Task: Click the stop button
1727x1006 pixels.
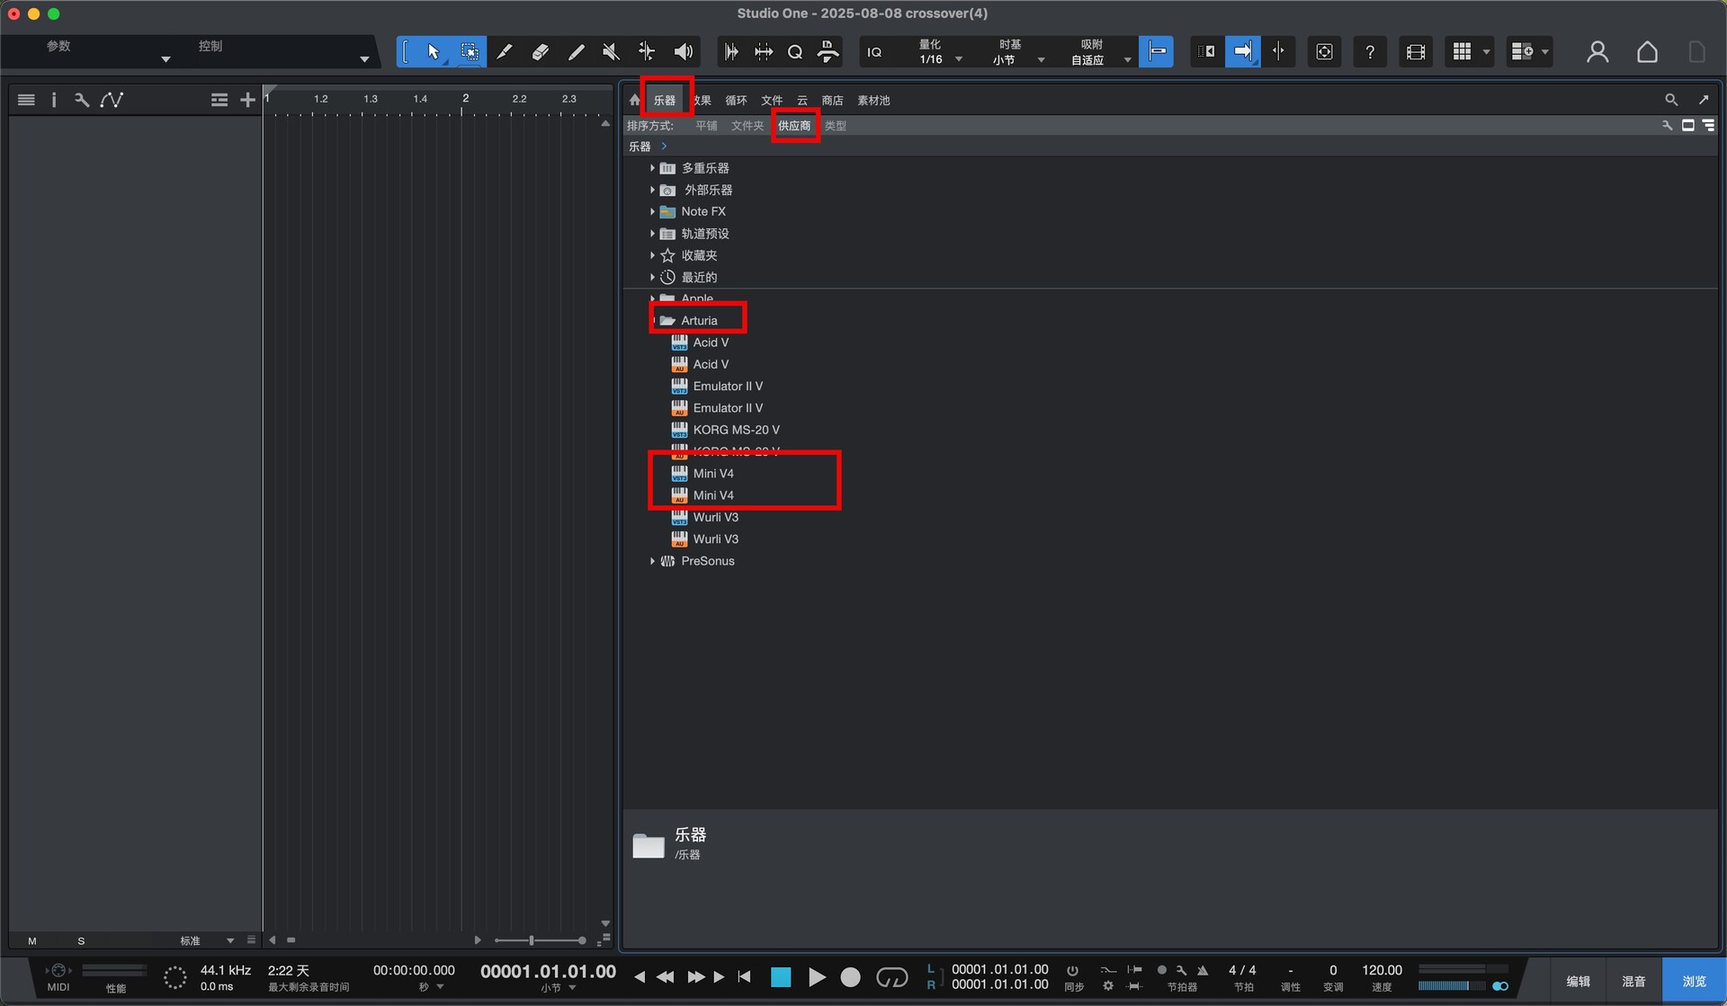Action: 781,977
